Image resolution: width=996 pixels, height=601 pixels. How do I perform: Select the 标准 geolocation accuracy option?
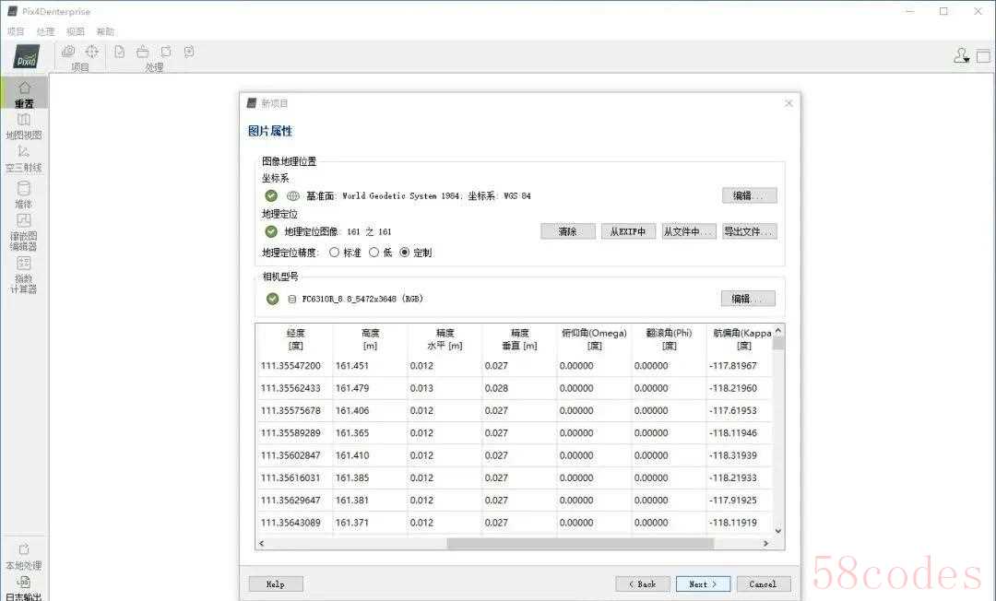tap(334, 253)
